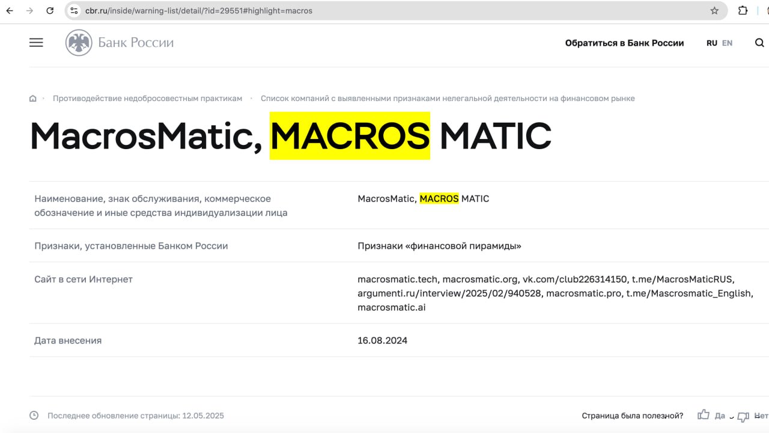Open site information icon in address bar
The height and width of the screenshot is (433, 769).
point(74,11)
